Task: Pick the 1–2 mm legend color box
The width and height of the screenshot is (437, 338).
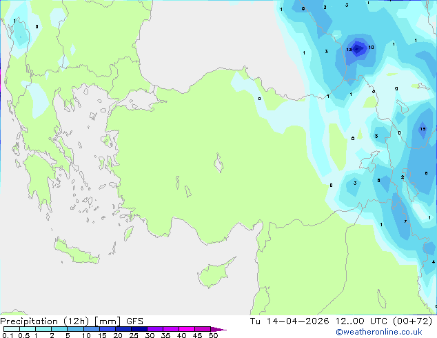Action: tap(43, 329)
